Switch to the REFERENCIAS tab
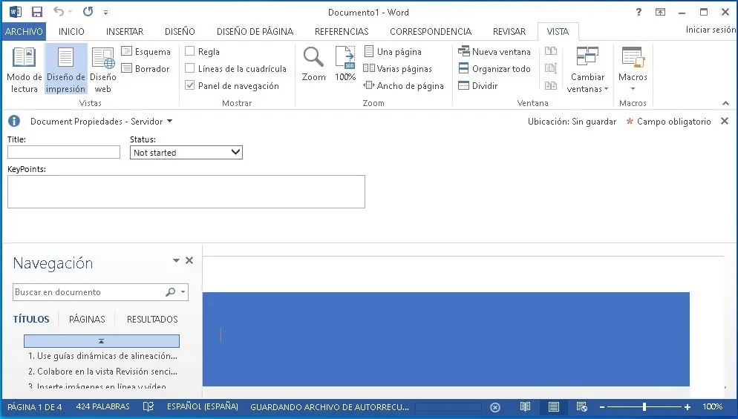Viewport: 738px width, 419px height. click(x=342, y=31)
